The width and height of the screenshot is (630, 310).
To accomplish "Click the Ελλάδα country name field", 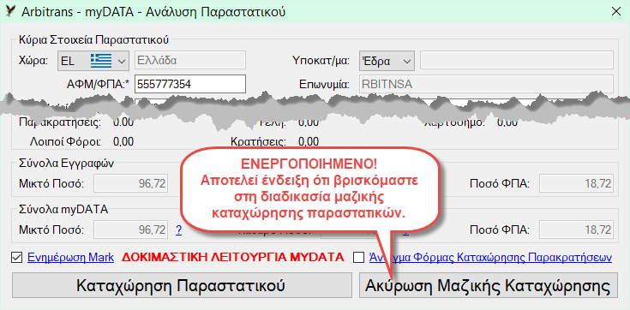I will point(190,61).
